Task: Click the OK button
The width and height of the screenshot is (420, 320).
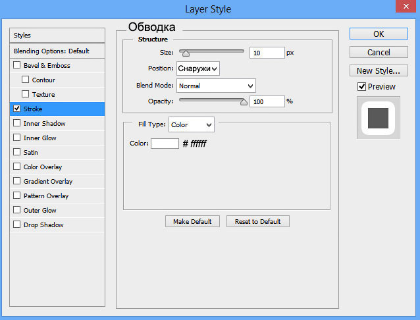Action: point(379,34)
